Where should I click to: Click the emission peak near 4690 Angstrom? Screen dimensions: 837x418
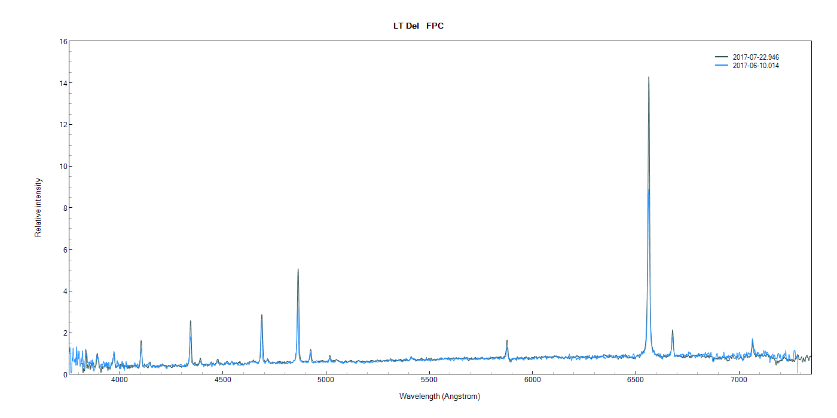click(262, 315)
